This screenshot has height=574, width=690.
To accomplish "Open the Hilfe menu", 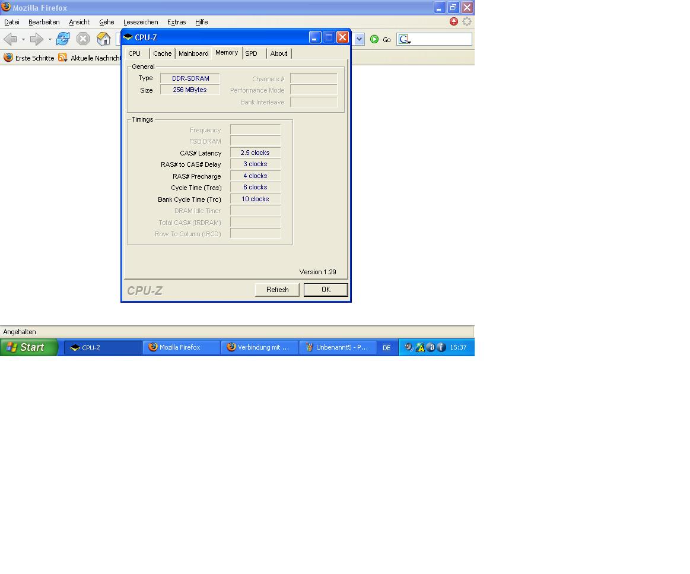I will coord(202,22).
